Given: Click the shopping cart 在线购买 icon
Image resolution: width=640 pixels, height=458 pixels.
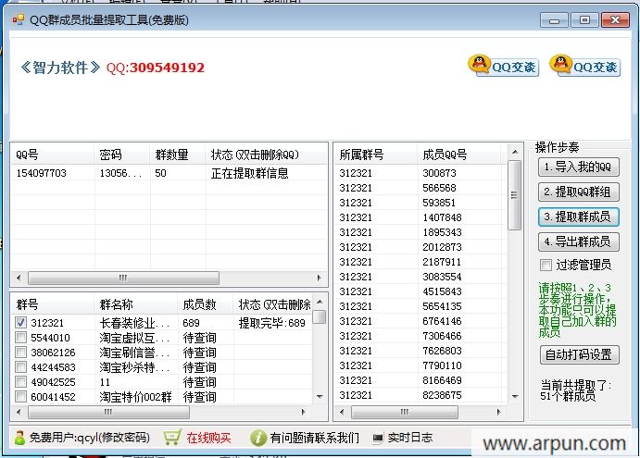Looking at the screenshot, I should tap(172, 438).
